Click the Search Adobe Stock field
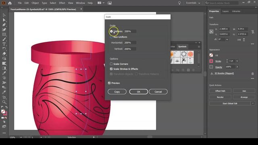Viewport: 258px width, 145px height. [222, 3]
